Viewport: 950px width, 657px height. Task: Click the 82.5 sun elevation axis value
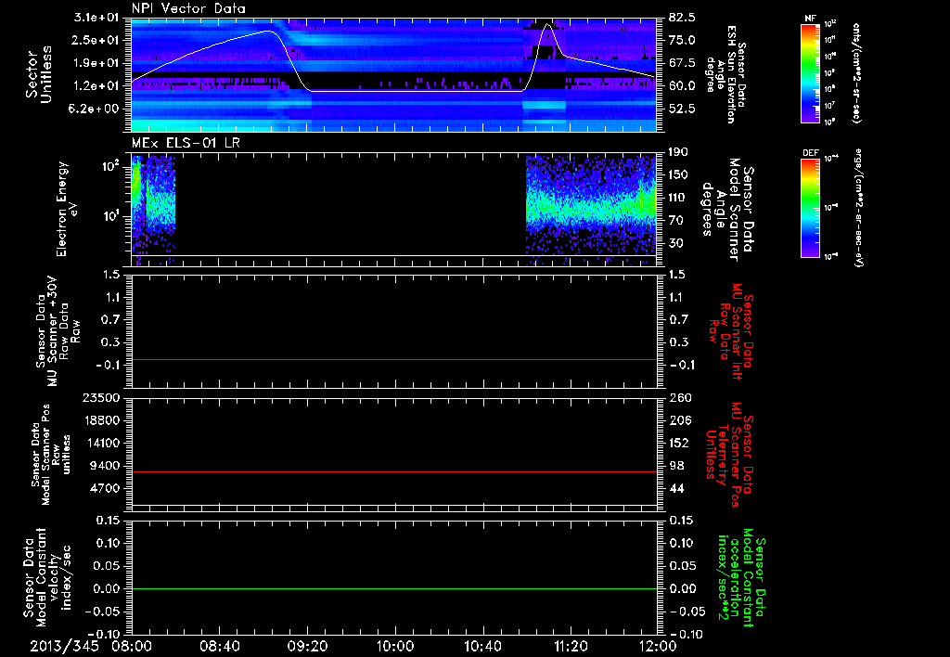click(x=682, y=18)
